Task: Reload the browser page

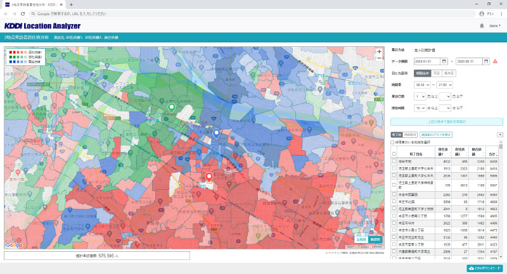Action: coord(23,14)
